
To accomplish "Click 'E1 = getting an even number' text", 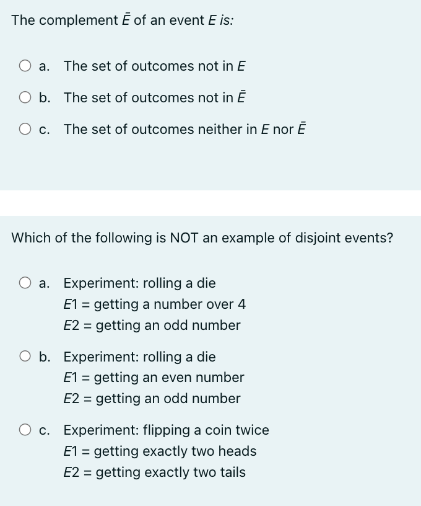I will point(154,377).
